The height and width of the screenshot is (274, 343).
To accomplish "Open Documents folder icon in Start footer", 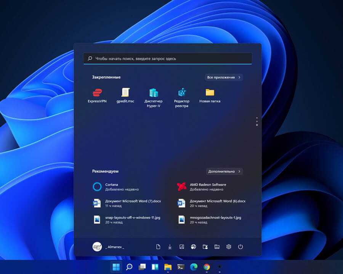I will pyautogui.click(x=158, y=247).
